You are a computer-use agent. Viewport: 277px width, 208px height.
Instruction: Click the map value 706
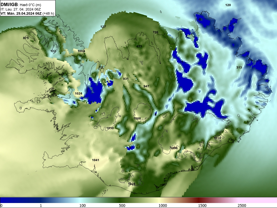click(155, 32)
